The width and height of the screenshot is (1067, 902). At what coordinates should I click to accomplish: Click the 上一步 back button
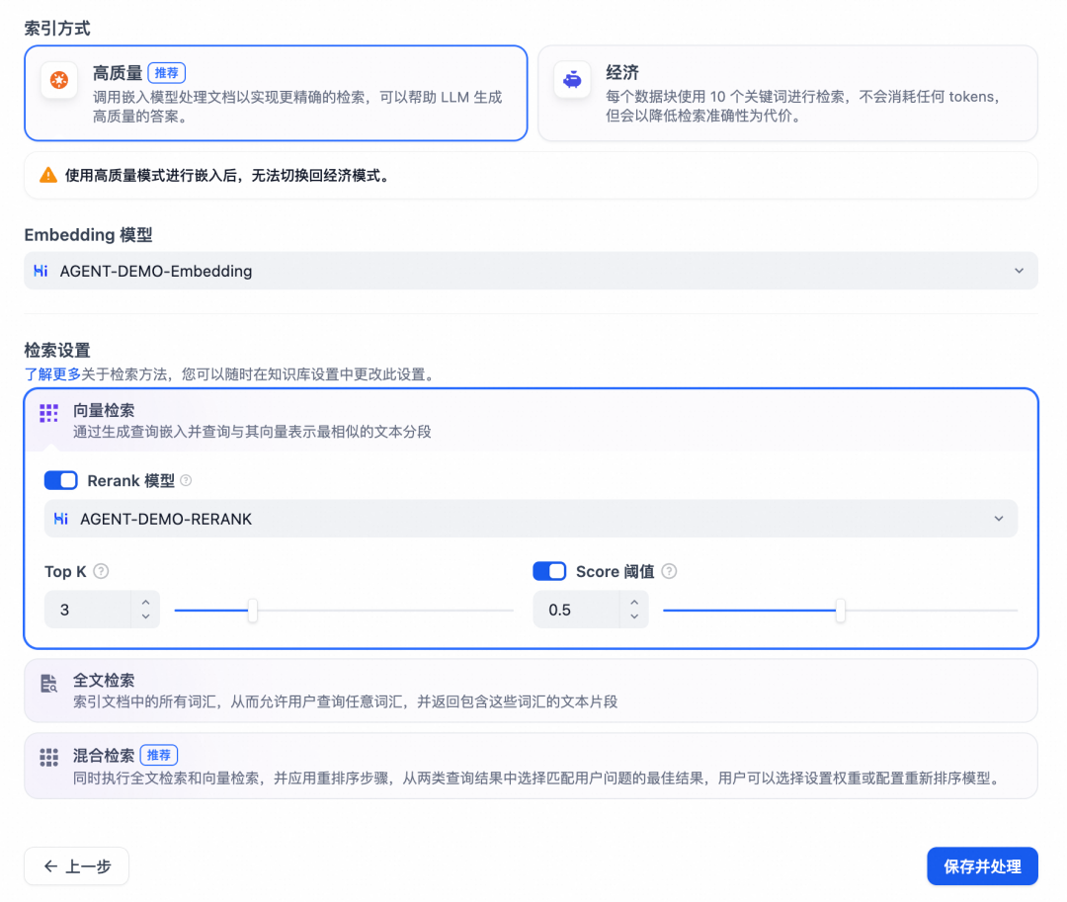(x=76, y=865)
